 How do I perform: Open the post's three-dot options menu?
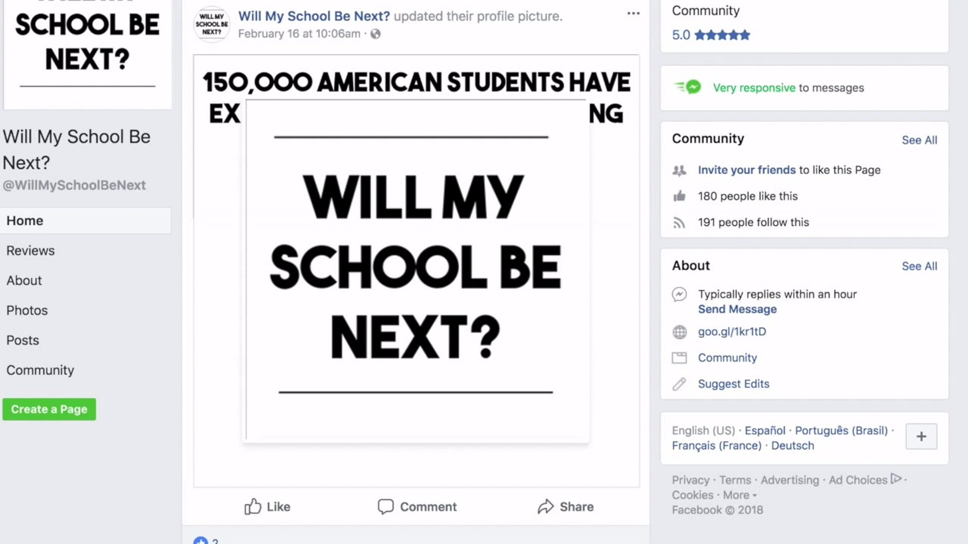pos(633,14)
